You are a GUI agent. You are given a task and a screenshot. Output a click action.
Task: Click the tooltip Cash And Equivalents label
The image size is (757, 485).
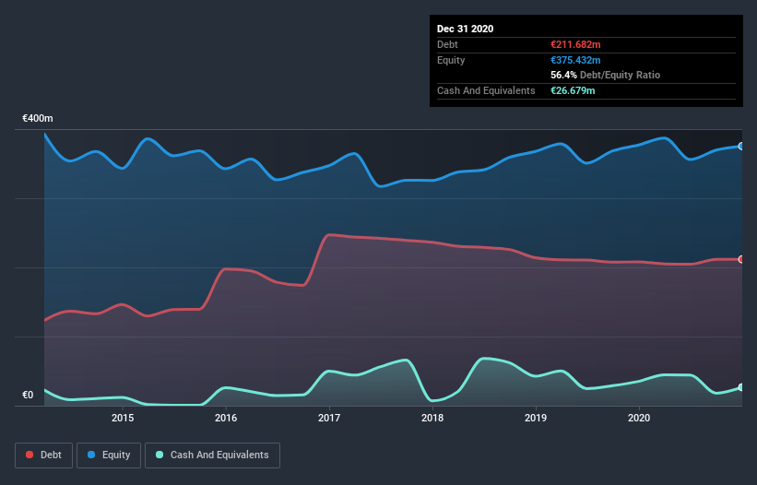tap(486, 90)
